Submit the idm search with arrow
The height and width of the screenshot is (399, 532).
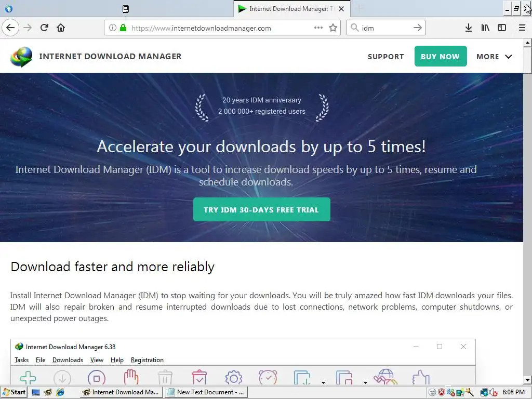click(418, 28)
